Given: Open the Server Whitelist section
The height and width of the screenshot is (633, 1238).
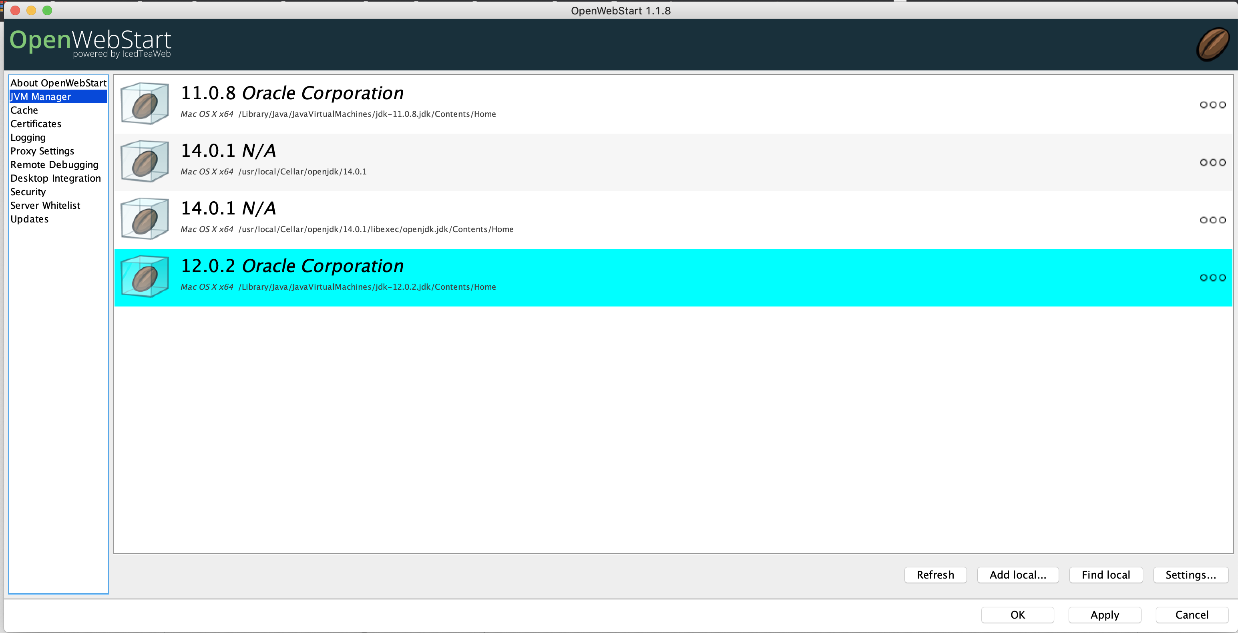Looking at the screenshot, I should (x=45, y=205).
